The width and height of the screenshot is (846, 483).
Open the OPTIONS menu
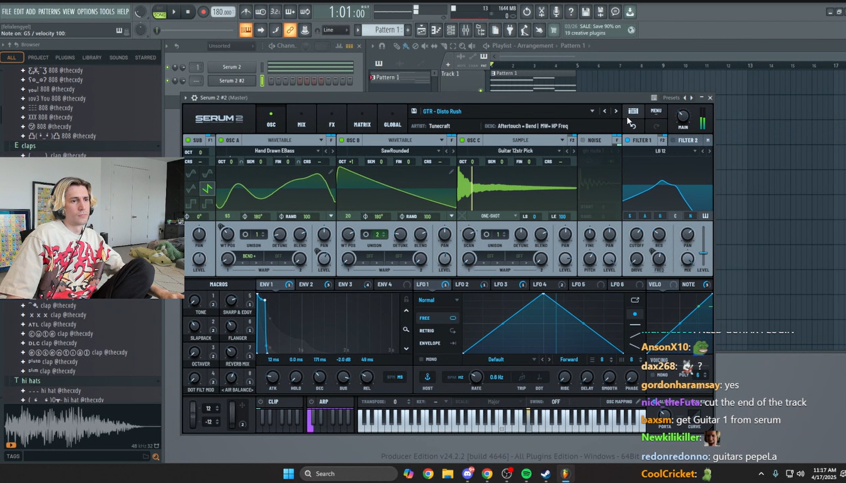87,11
